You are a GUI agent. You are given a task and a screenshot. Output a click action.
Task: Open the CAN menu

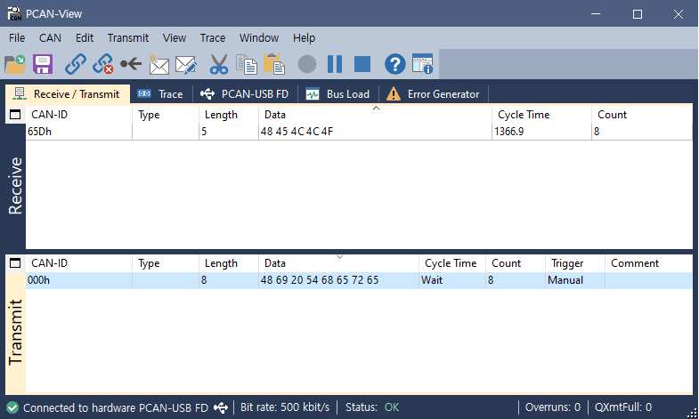click(x=50, y=38)
